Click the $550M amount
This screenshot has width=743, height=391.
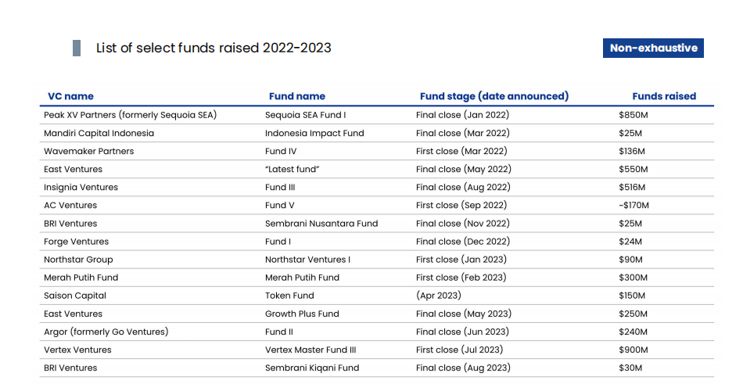633,169
